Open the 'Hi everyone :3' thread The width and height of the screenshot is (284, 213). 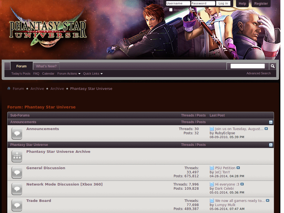tap(227, 184)
